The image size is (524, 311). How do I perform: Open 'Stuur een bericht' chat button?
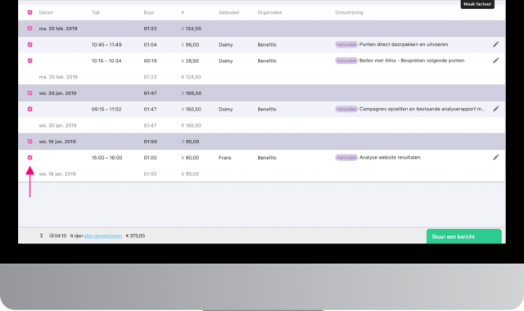point(464,237)
